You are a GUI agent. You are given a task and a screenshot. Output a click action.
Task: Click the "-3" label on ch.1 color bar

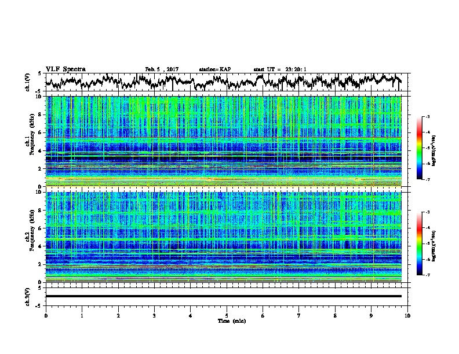click(x=428, y=117)
